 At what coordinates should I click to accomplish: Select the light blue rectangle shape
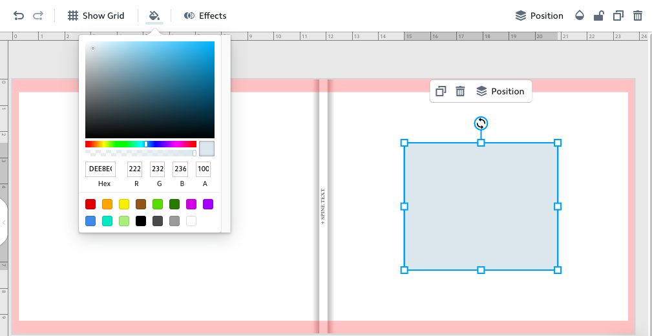pyautogui.click(x=481, y=207)
